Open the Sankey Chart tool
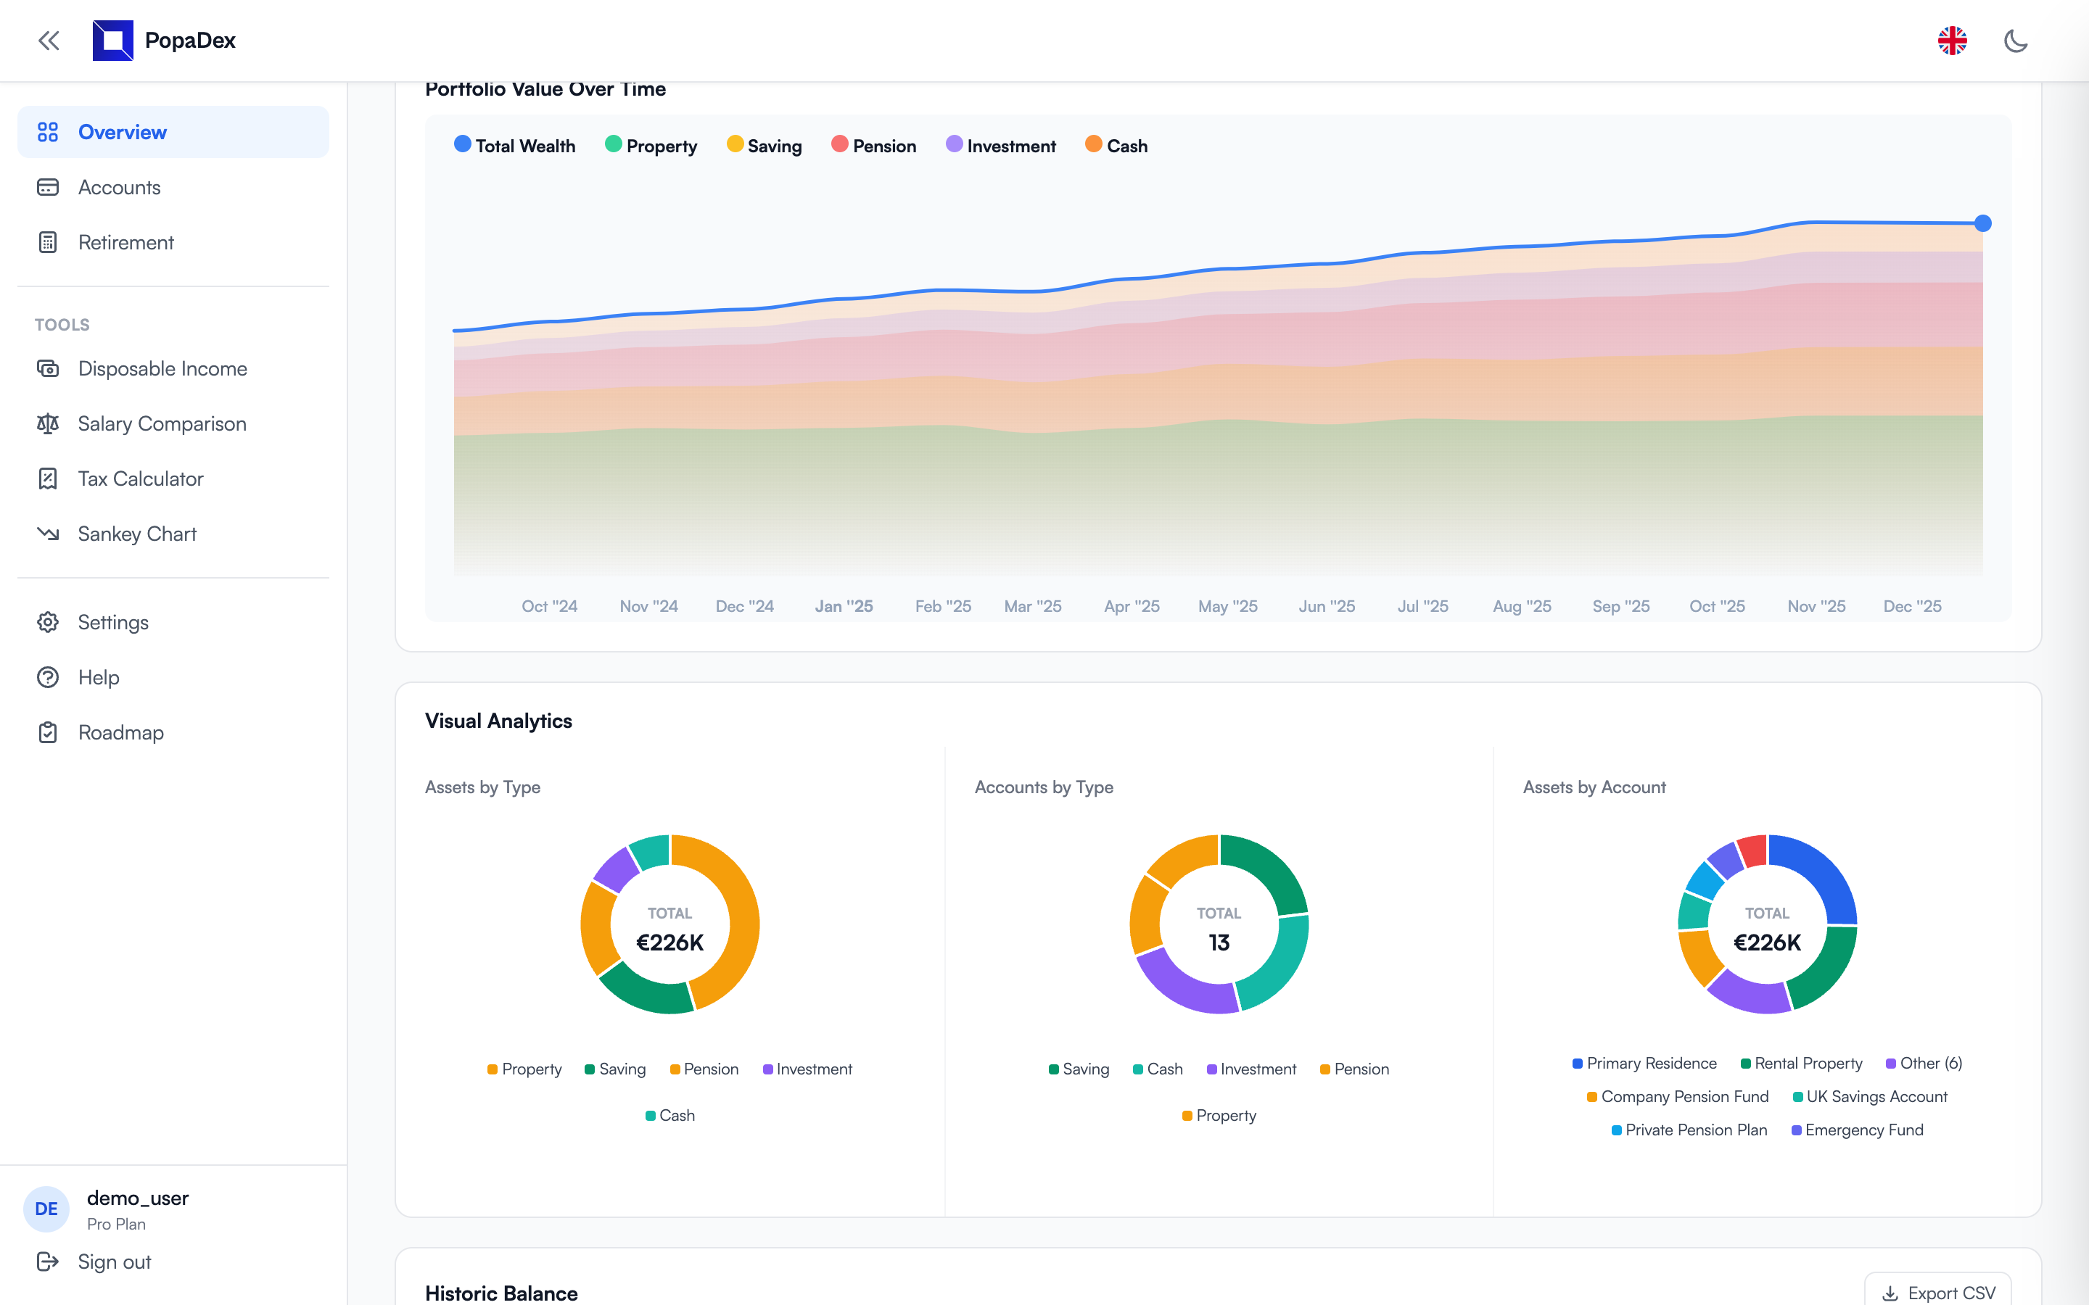The image size is (2089, 1305). 137,534
